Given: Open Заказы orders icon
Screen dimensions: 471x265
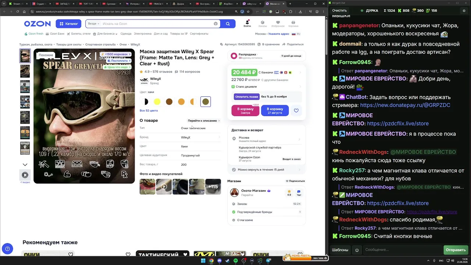Looking at the screenshot, I should [x=262, y=24].
